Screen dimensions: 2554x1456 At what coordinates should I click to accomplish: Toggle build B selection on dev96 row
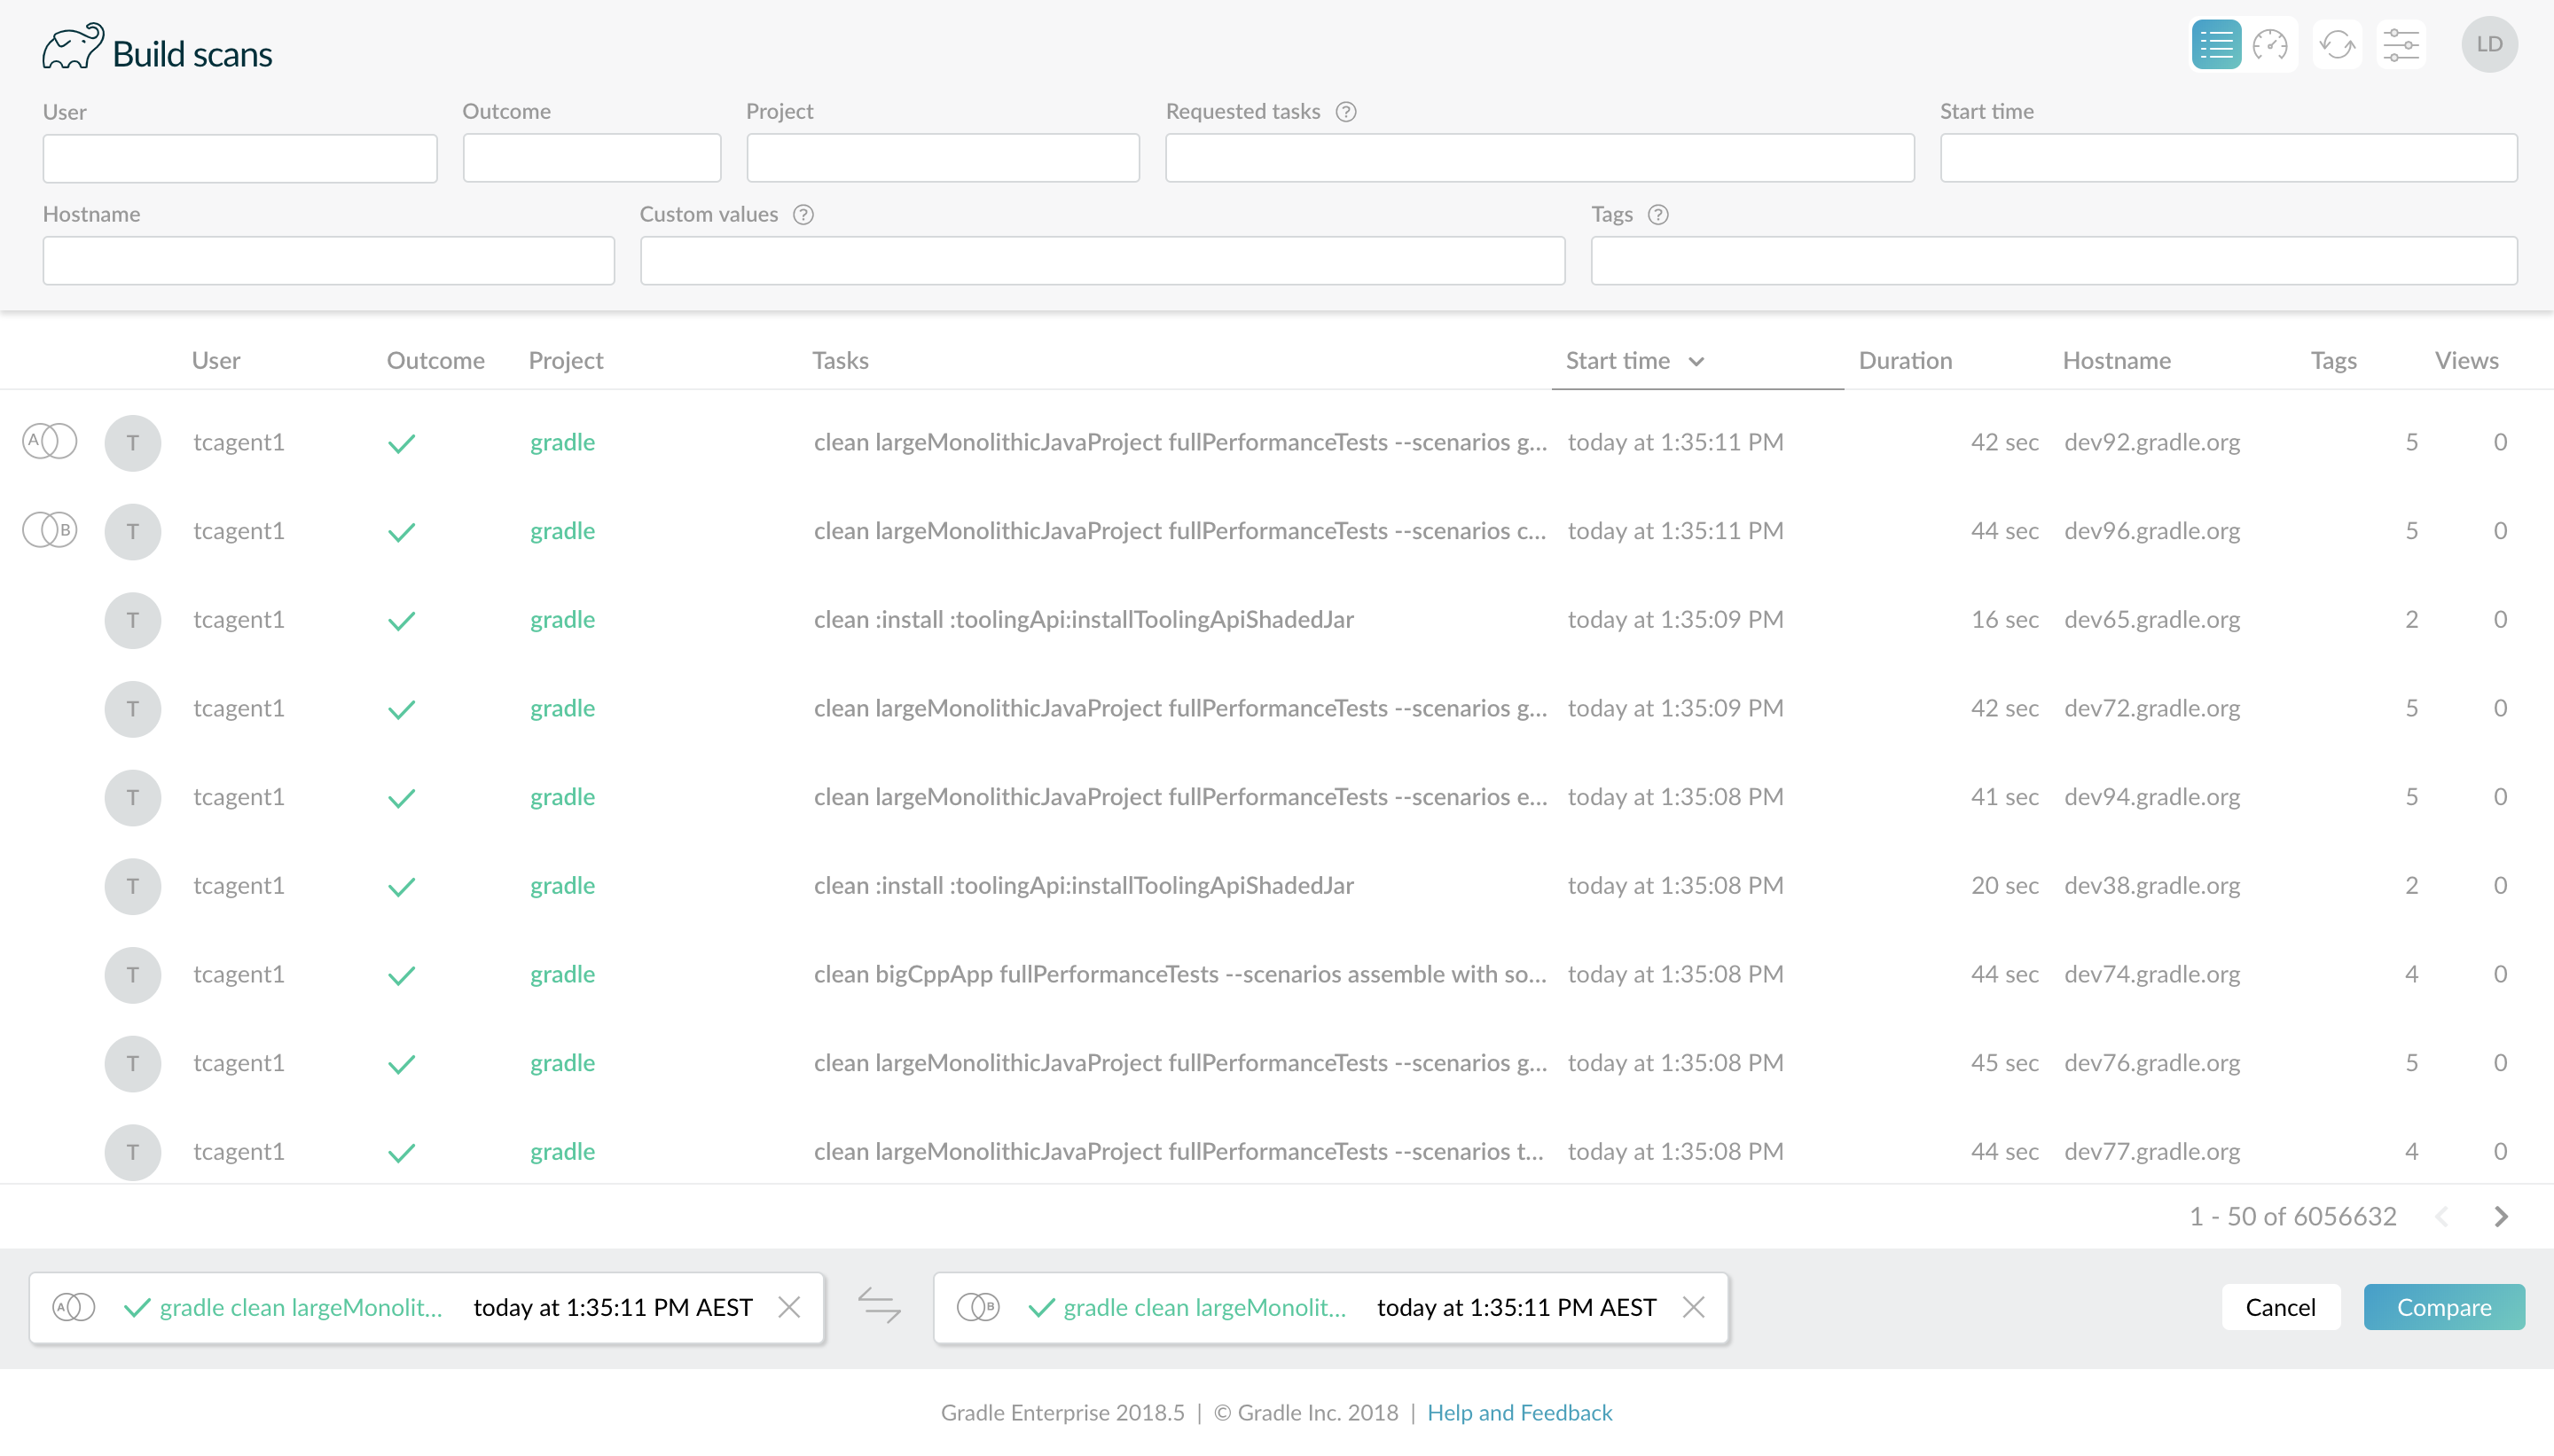coord(49,530)
